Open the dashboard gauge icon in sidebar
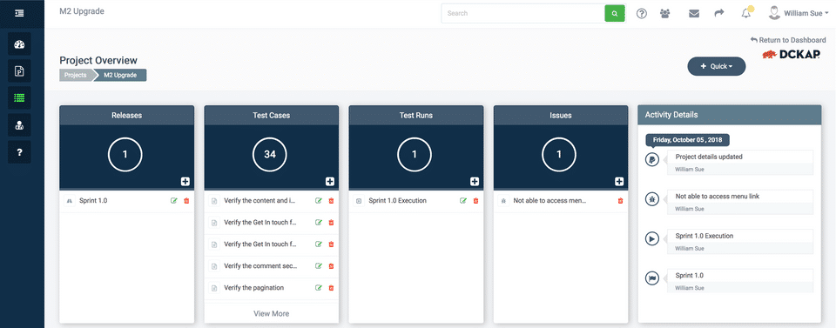Image resolution: width=836 pixels, height=328 pixels. click(19, 44)
